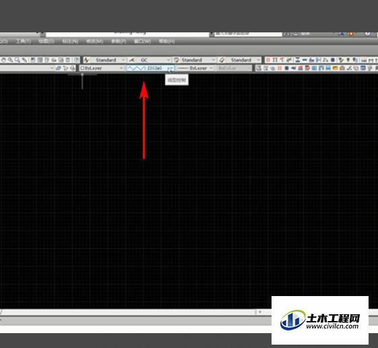Open the lineweight control ByLayer dropdown
This screenshot has width=378, height=348.
(x=195, y=68)
